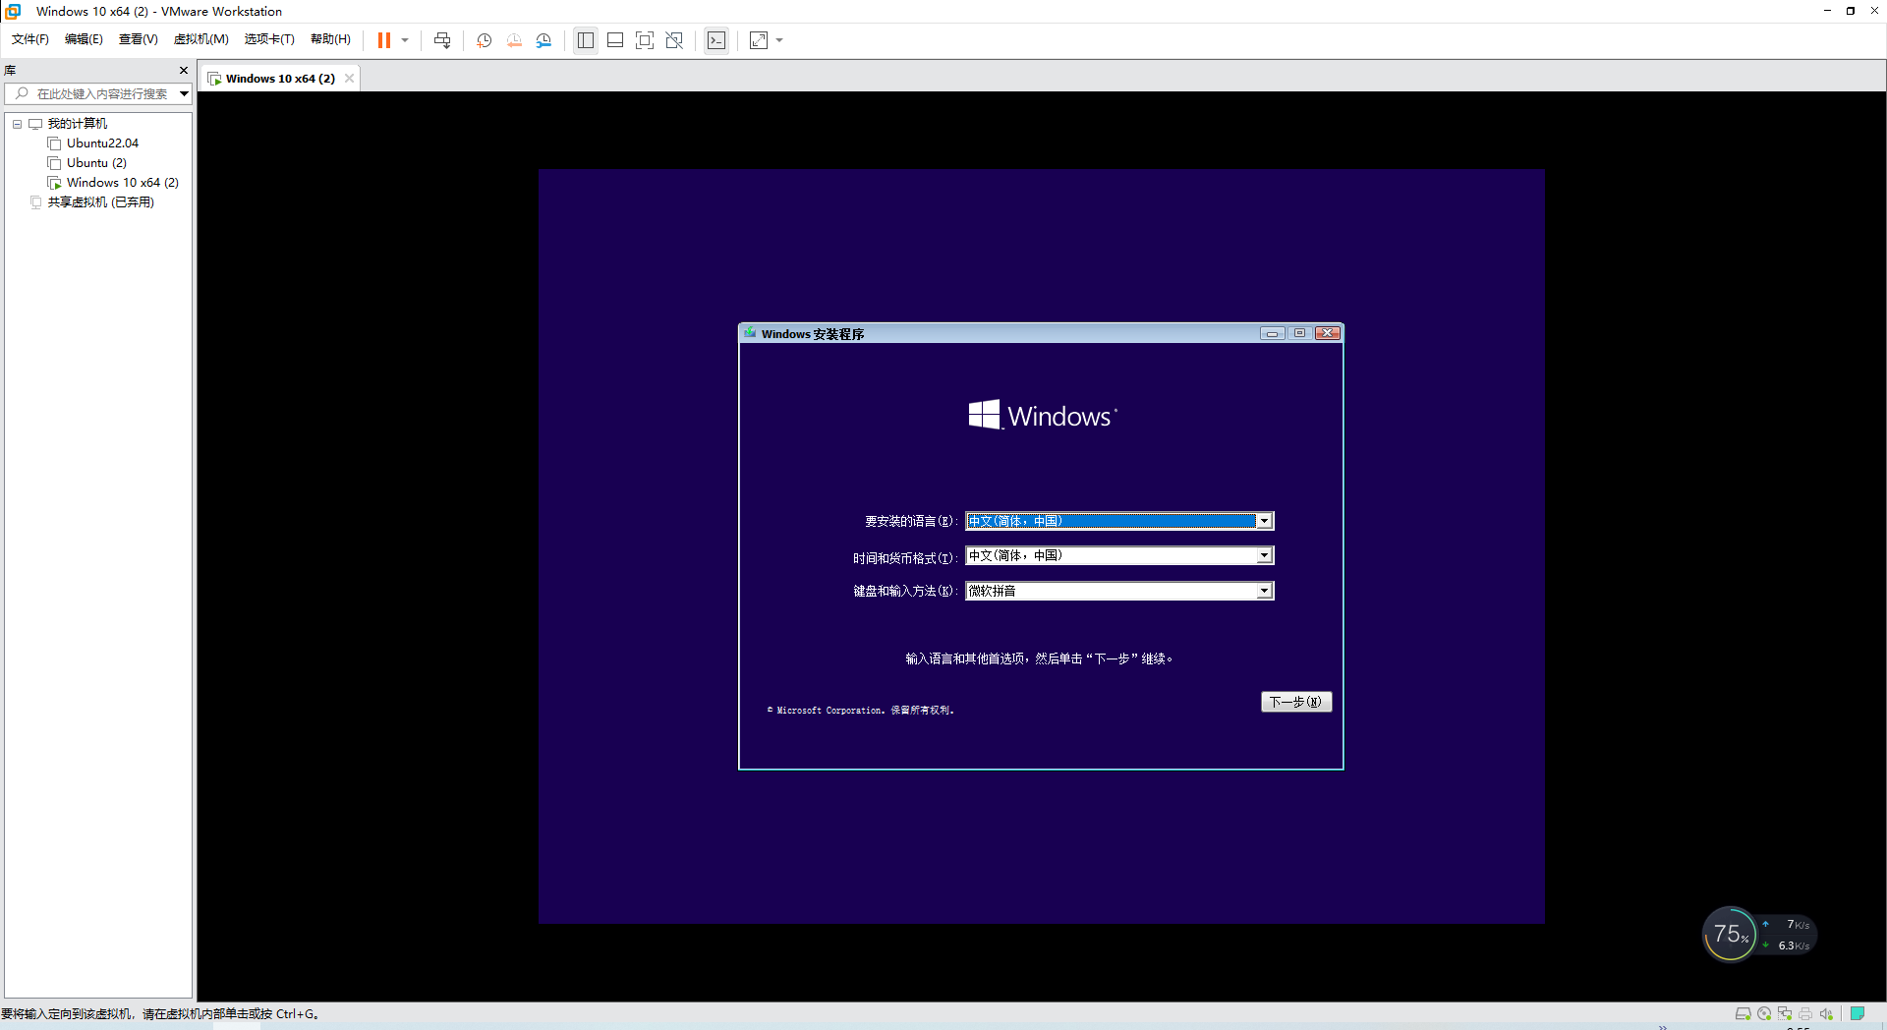Open the 选项卡(T) menu
Screen dimensions: 1887x1030
coord(269,39)
